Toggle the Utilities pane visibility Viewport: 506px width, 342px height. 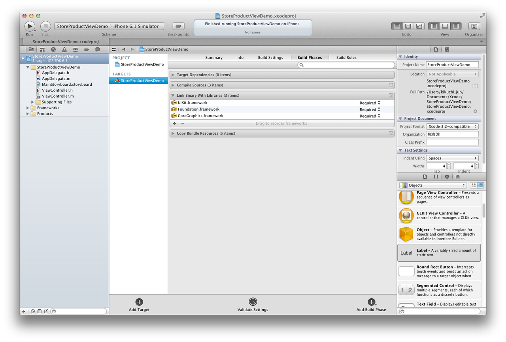(456, 26)
